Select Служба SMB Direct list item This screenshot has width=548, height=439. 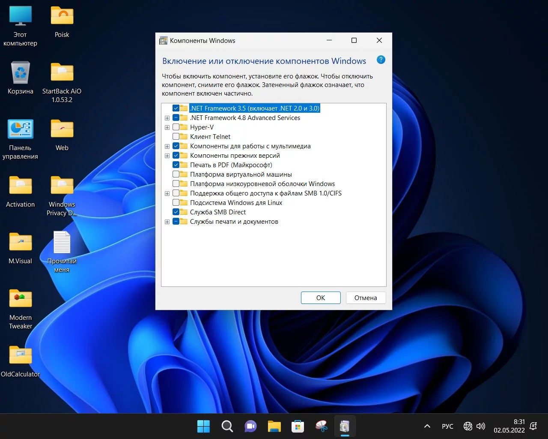point(218,212)
